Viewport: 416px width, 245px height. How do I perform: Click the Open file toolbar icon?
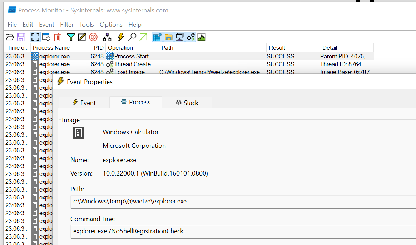point(10,37)
